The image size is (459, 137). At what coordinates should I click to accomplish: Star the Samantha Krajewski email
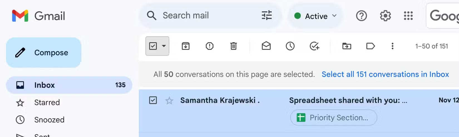(169, 100)
